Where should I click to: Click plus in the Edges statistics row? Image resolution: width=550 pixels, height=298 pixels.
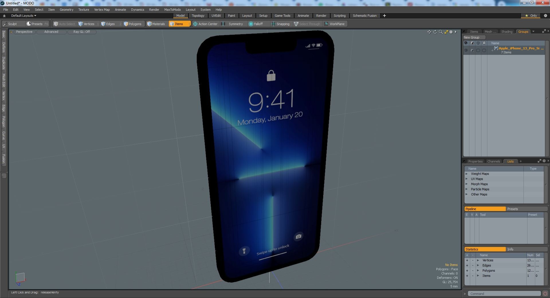coord(467,265)
